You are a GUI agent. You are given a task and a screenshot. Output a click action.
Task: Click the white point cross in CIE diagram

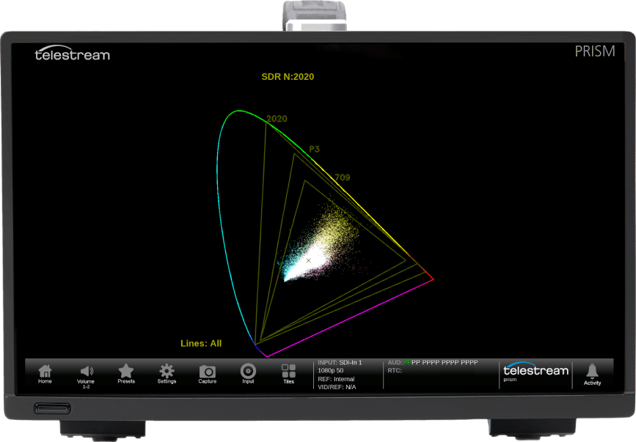308,260
